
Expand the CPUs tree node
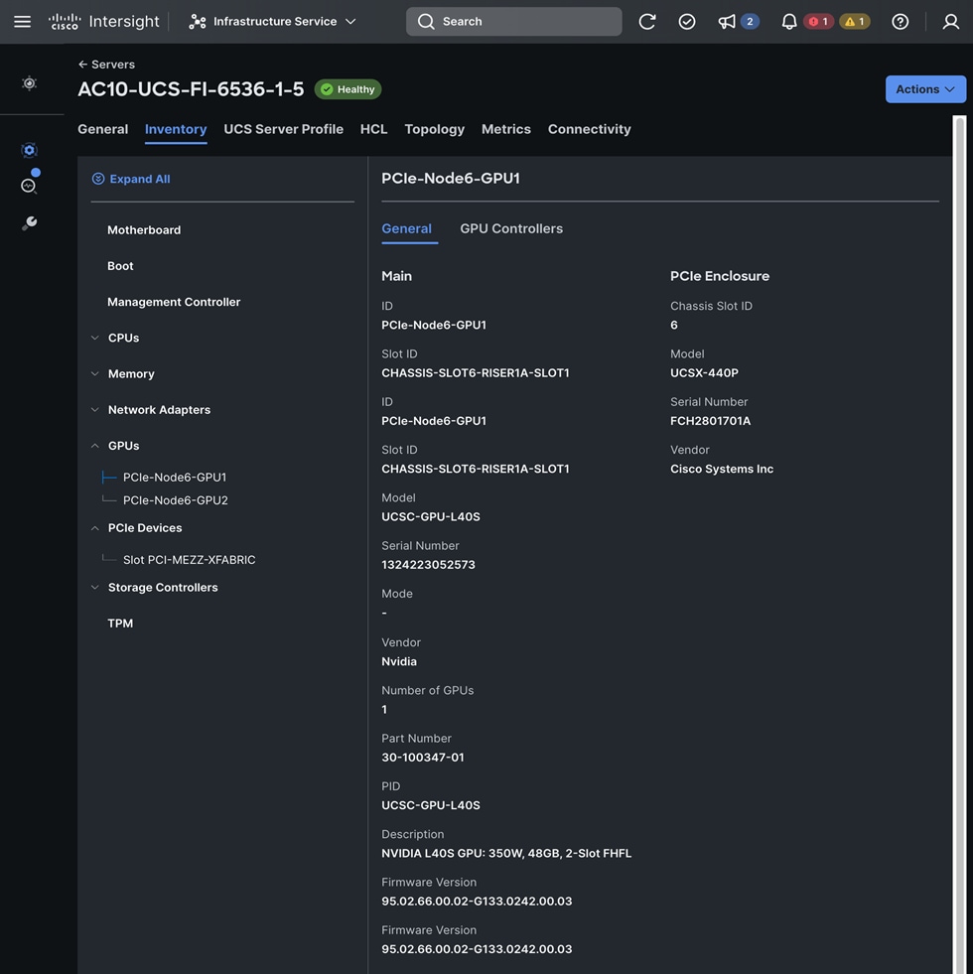pyautogui.click(x=95, y=338)
